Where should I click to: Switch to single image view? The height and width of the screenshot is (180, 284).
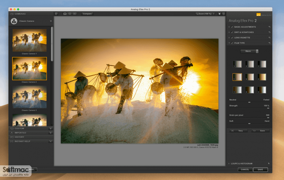coord(65,14)
